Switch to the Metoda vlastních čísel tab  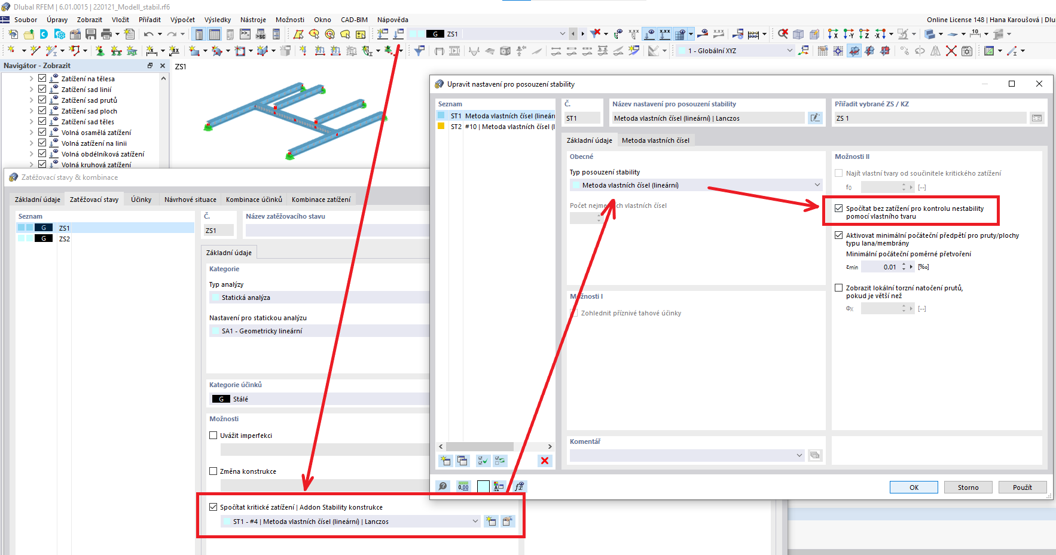(656, 140)
